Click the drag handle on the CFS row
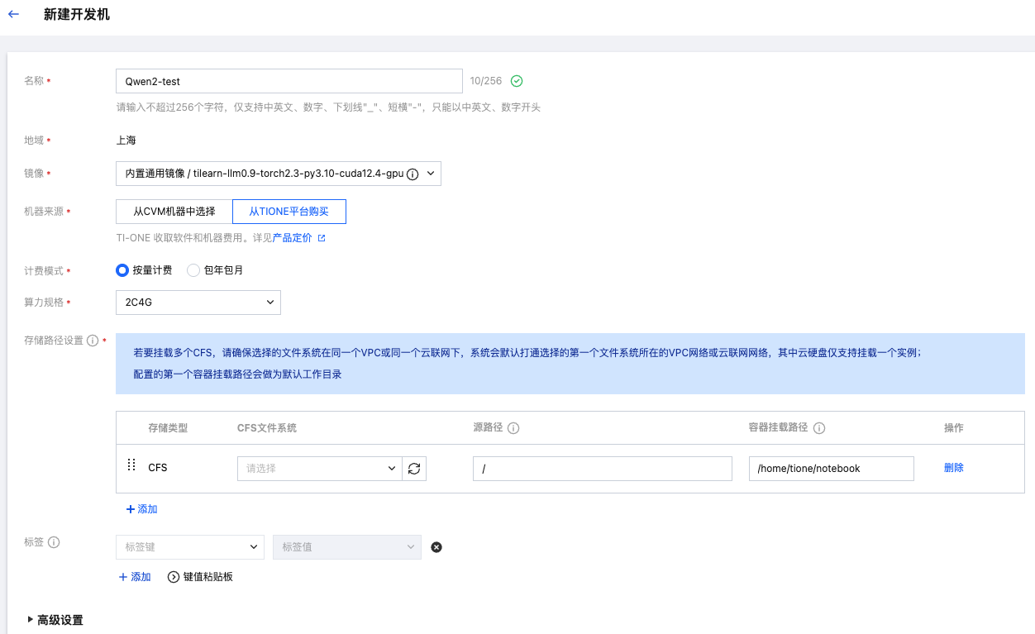 click(x=131, y=466)
